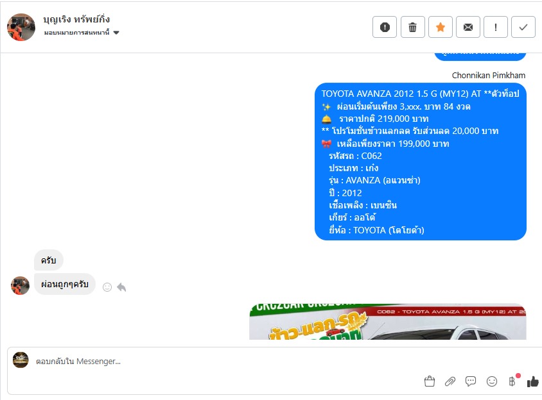The image size is (542, 400).
Task: Flag conversation with exclamation mark button
Action: pyautogui.click(x=496, y=27)
